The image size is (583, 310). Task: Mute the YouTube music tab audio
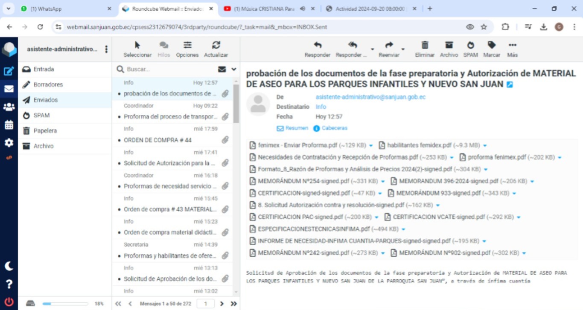pos(303,9)
